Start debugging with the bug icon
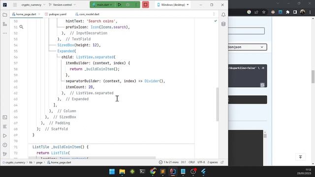315x177 pixels. pos(128,4)
